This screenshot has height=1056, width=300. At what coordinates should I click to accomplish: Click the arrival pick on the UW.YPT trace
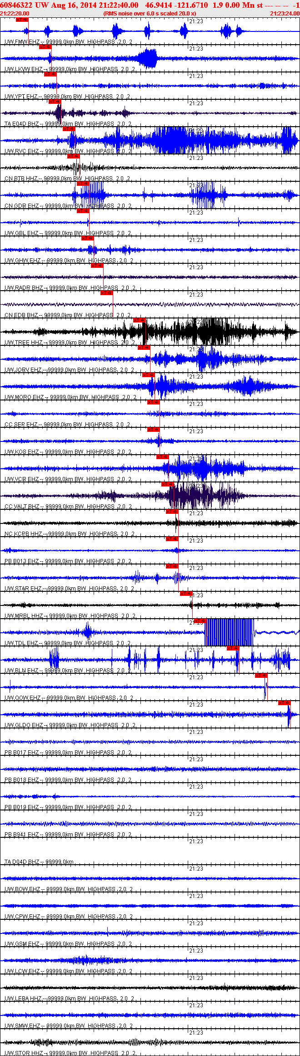click(50, 74)
